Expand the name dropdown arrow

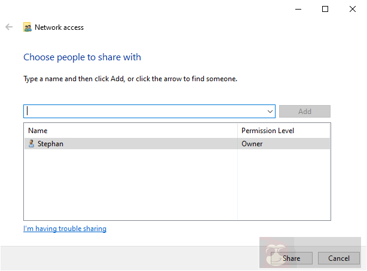[x=270, y=112]
